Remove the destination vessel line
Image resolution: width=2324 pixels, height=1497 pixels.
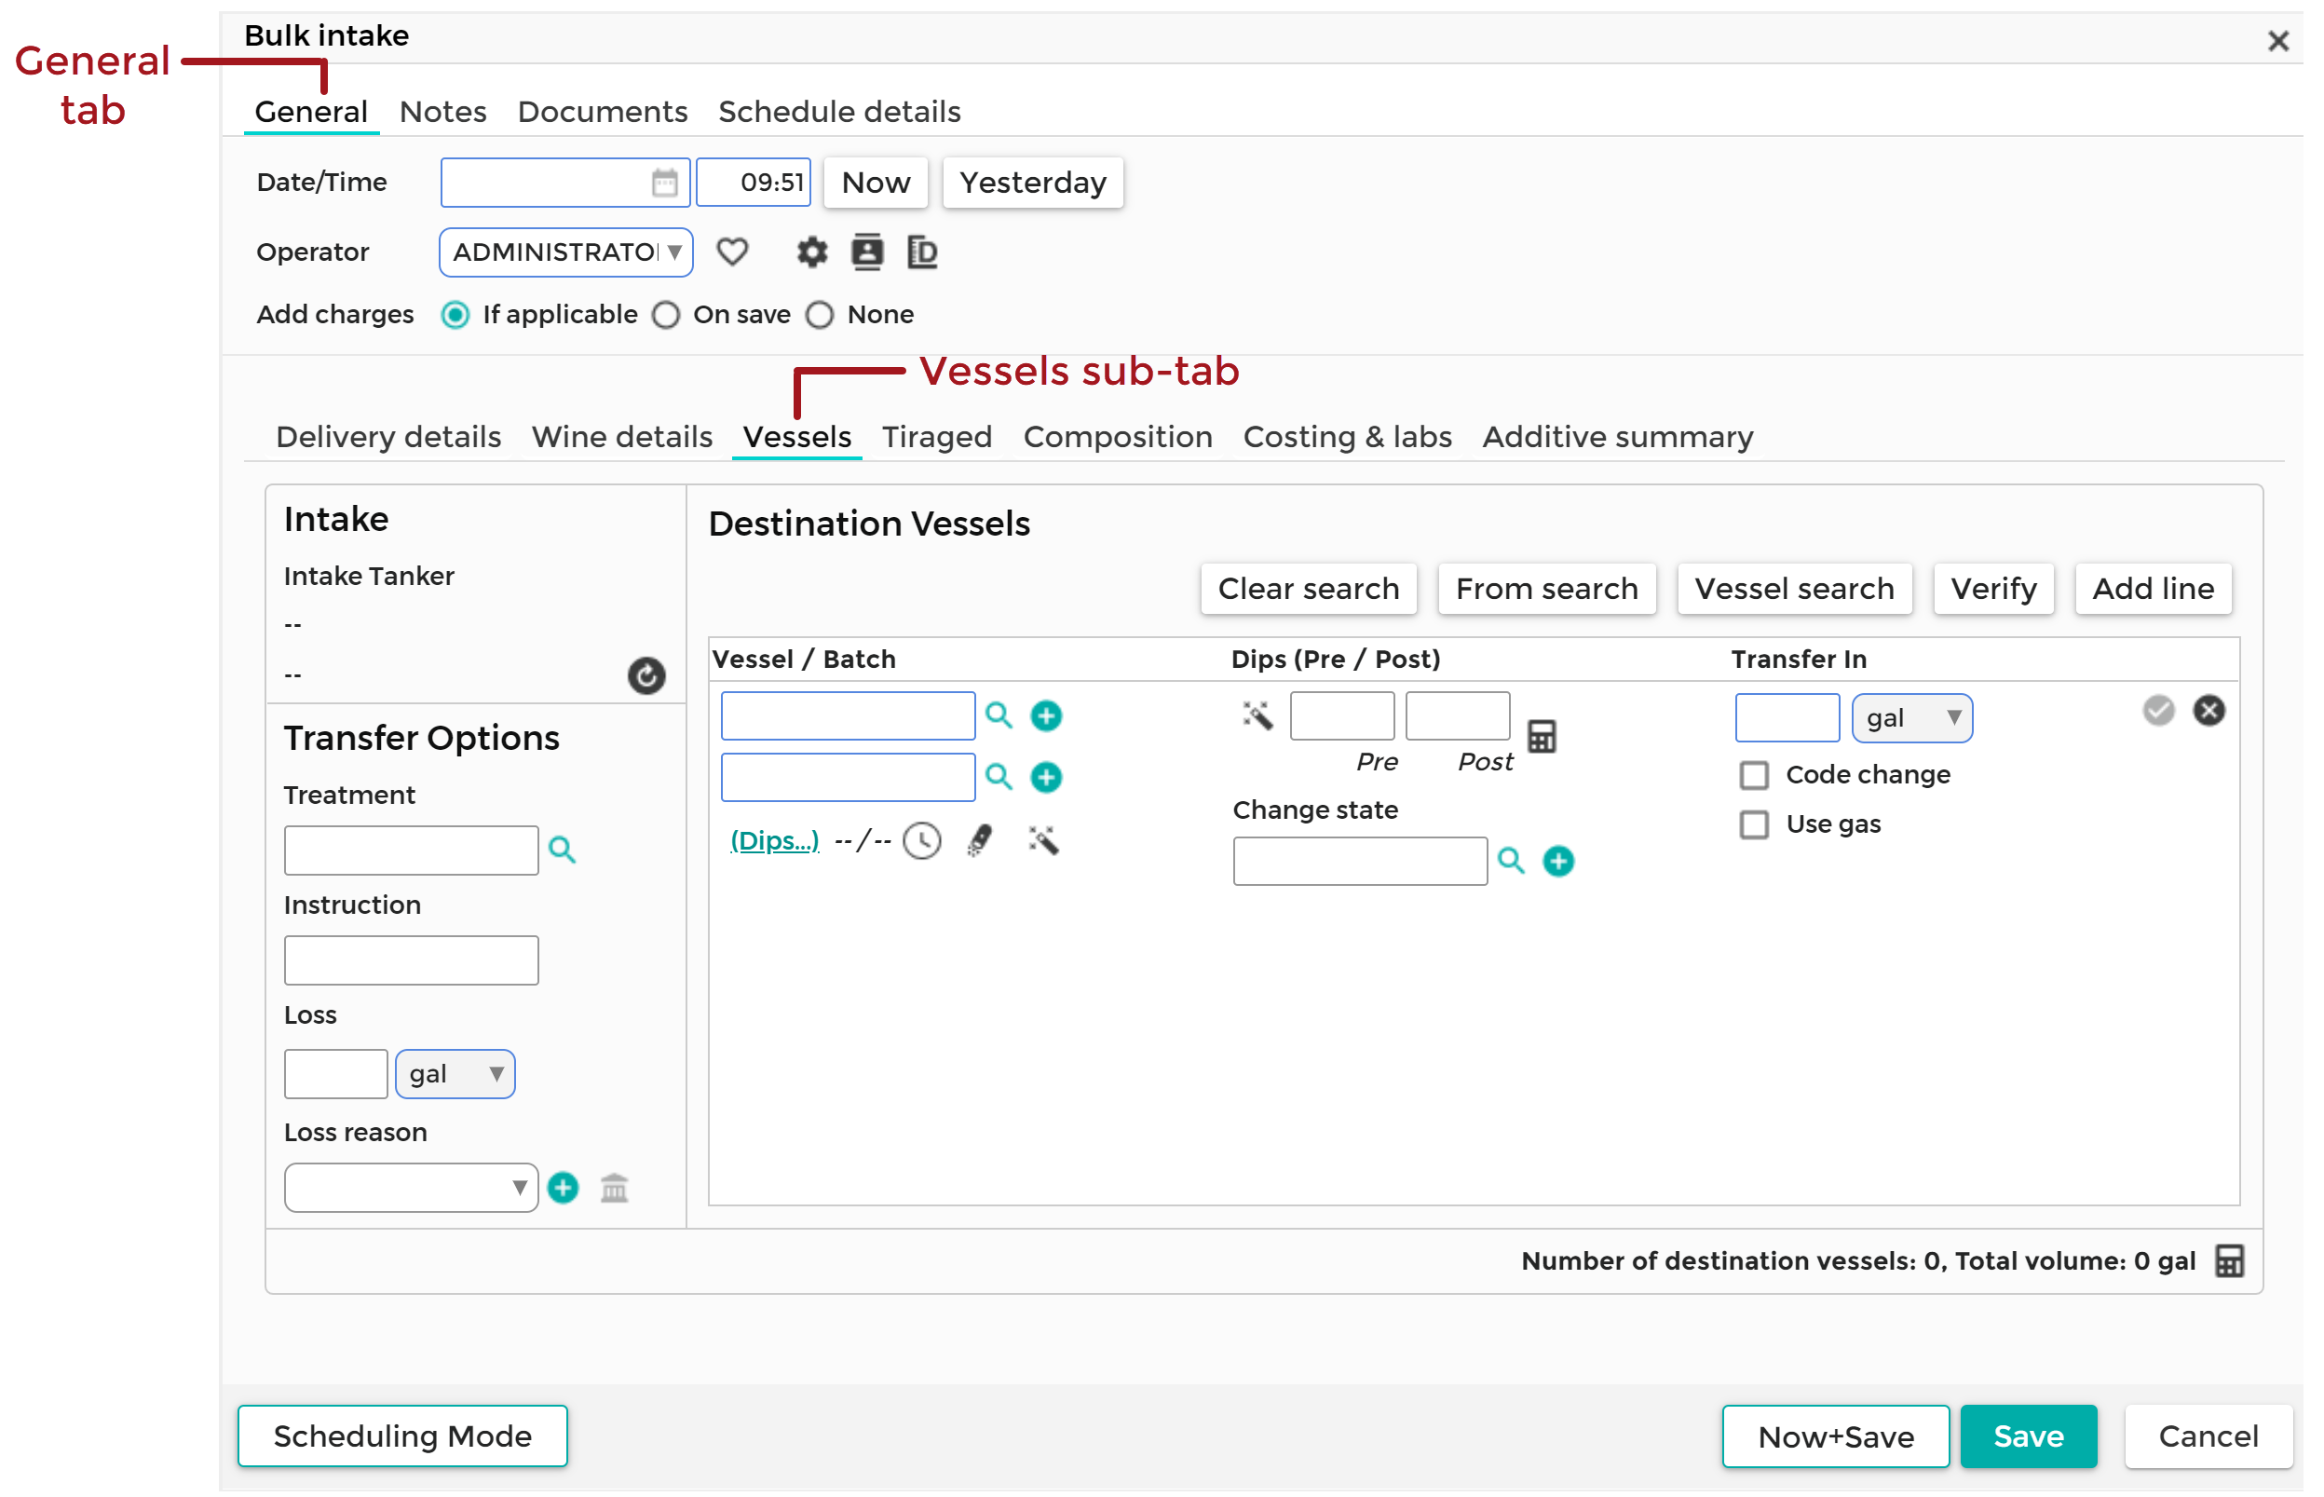tap(2208, 711)
